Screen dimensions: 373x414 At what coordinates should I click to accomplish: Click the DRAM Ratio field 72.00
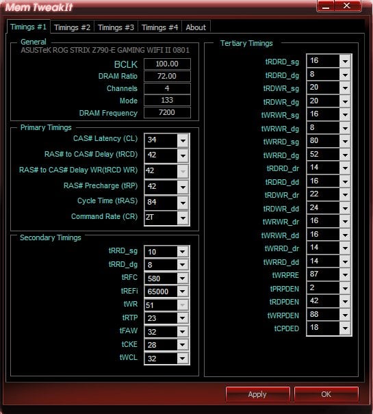click(167, 76)
